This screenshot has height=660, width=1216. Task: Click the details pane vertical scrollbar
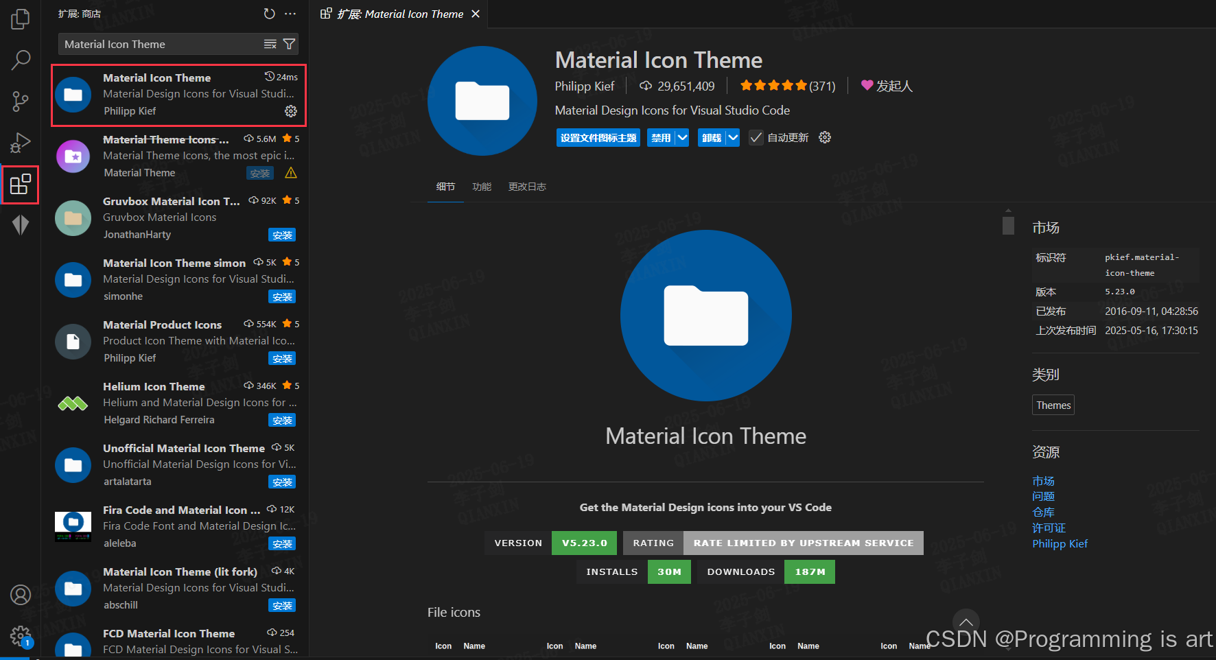click(x=1007, y=225)
